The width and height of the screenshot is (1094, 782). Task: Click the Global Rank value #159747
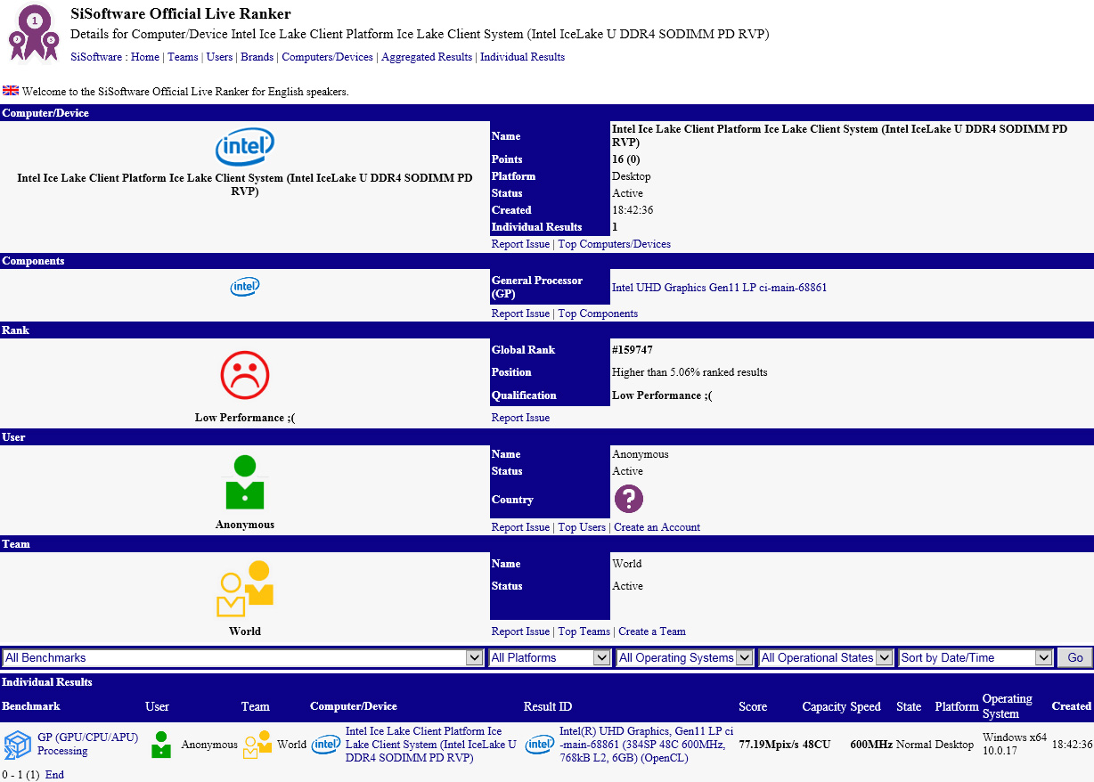coord(633,350)
